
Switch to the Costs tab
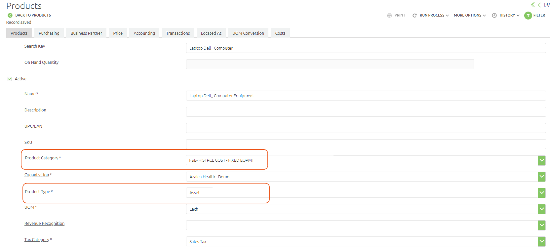pos(280,33)
